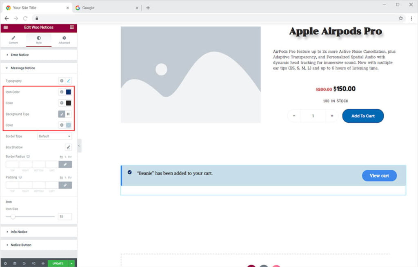
Task: Switch responsive device mode icon
Action: [34, 263]
